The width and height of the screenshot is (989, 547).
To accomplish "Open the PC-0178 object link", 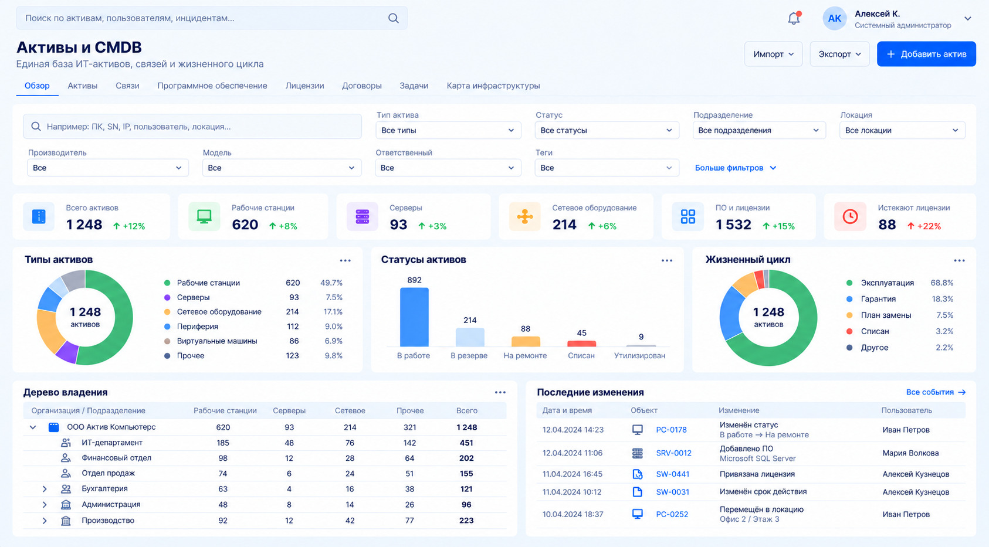I will click(671, 430).
